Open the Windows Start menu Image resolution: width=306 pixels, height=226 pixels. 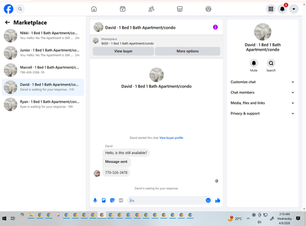point(4,219)
